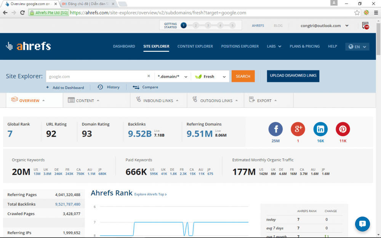Click the Ahrefs top link

click(x=258, y=26)
